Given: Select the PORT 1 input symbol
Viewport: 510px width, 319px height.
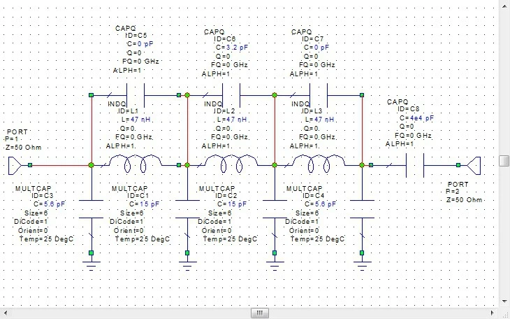Looking at the screenshot, I should [15, 165].
